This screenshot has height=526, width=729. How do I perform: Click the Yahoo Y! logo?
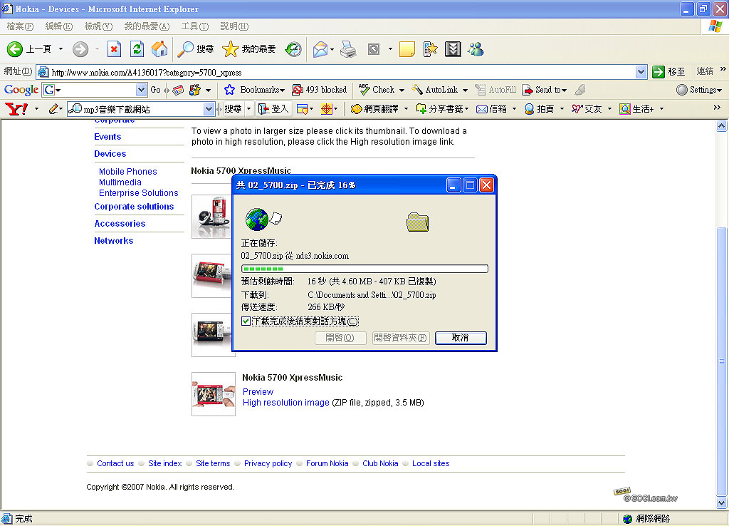(16, 109)
